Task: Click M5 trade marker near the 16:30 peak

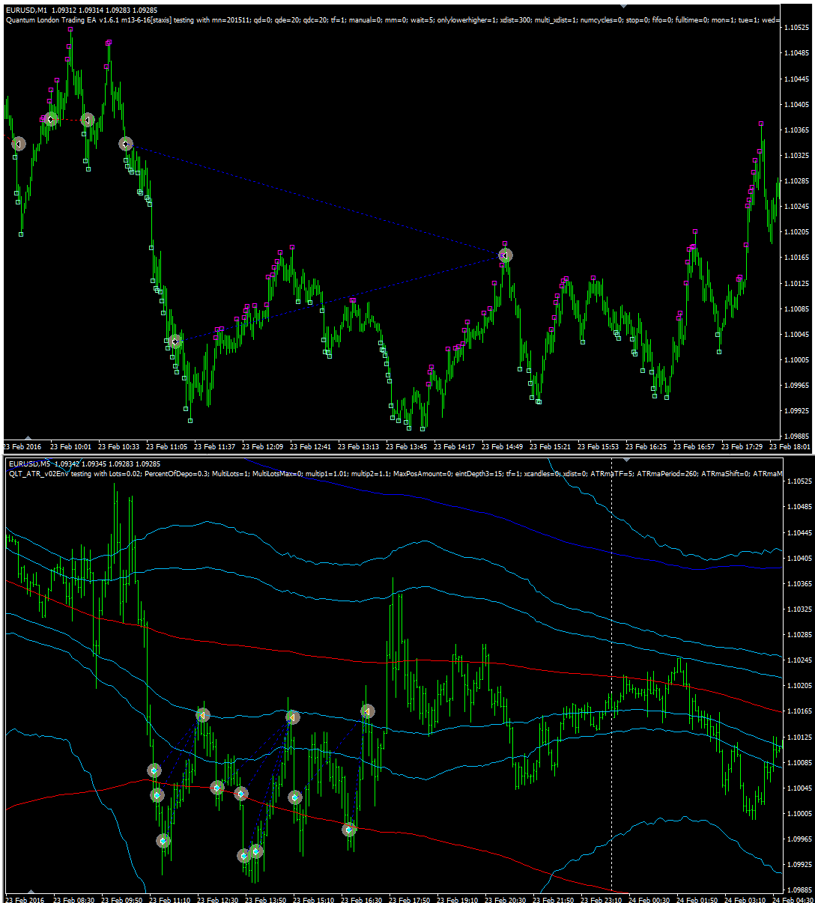Action: point(367,711)
